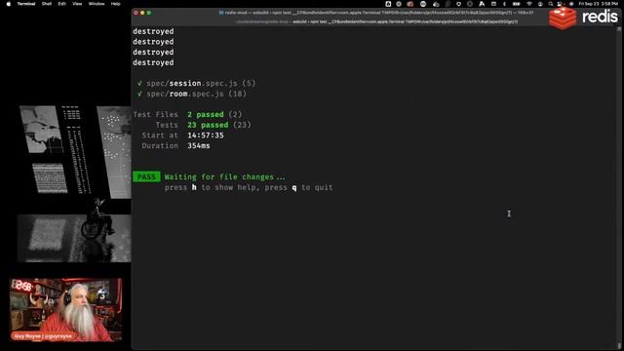Open the View menu

(77, 4)
